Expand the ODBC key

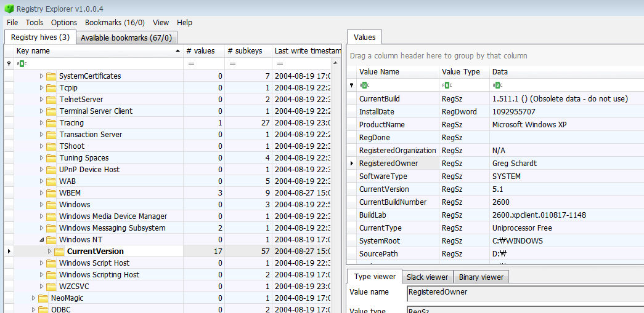[34, 310]
